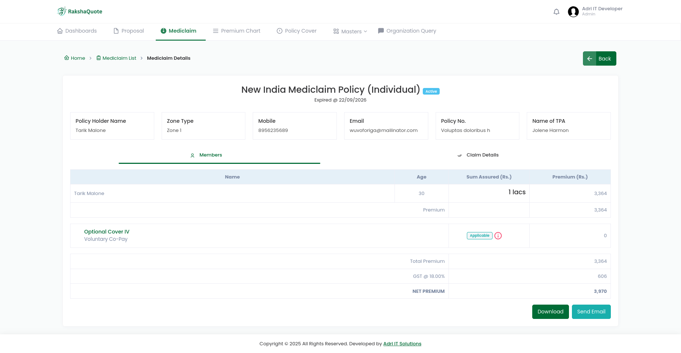Click the Total Premium label
Viewport: 681px width, 353px height.
[x=427, y=261]
